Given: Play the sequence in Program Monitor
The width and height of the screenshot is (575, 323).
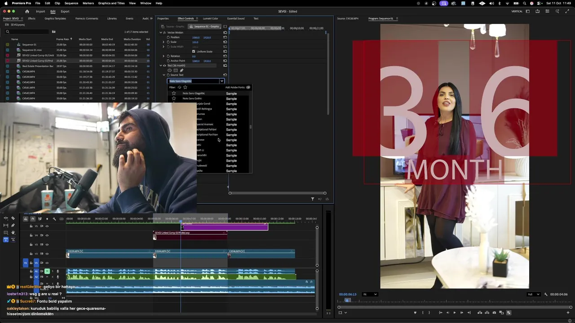Looking at the screenshot, I should pyautogui.click(x=455, y=313).
